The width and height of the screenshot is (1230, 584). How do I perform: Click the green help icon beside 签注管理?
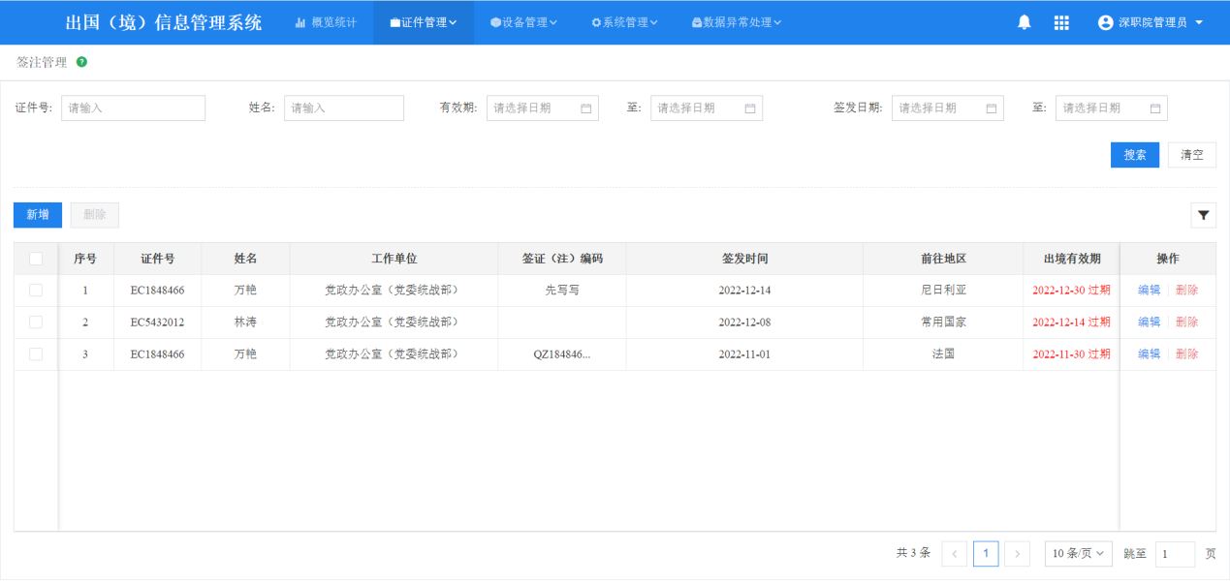click(x=81, y=62)
